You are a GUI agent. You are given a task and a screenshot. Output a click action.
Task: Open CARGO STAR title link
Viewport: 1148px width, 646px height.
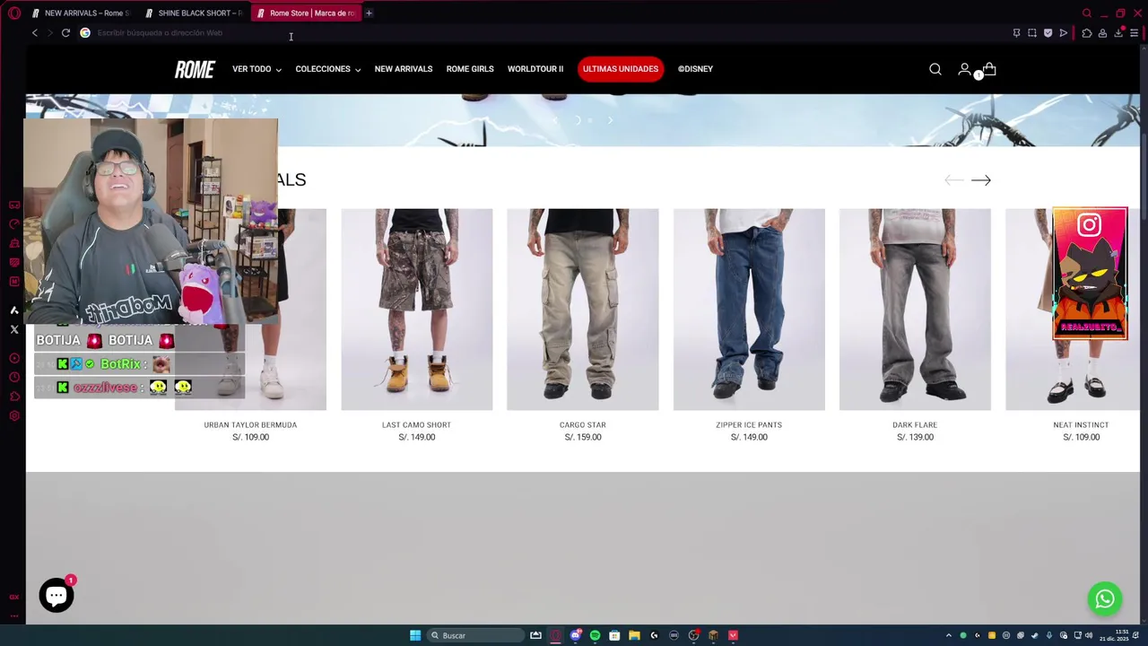coord(583,425)
